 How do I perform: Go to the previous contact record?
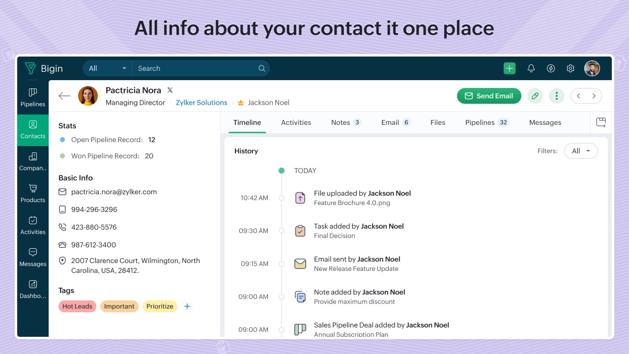(x=578, y=96)
